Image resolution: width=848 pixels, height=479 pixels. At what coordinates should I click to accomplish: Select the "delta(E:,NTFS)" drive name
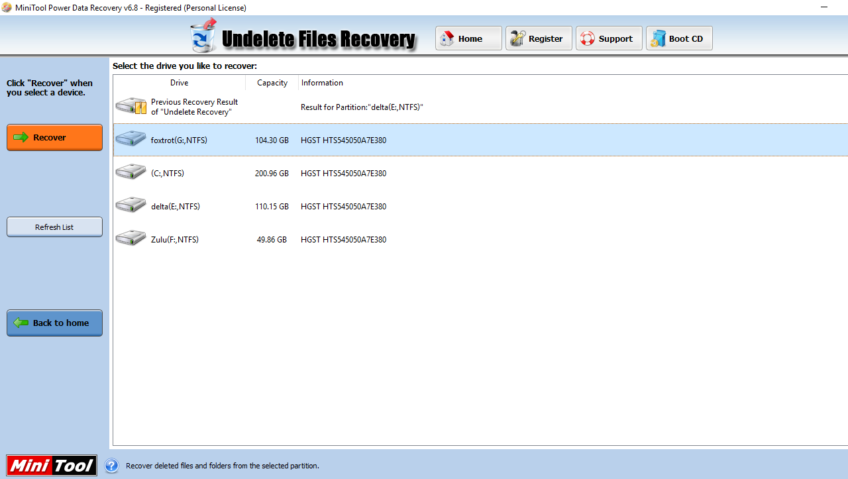[x=176, y=207]
